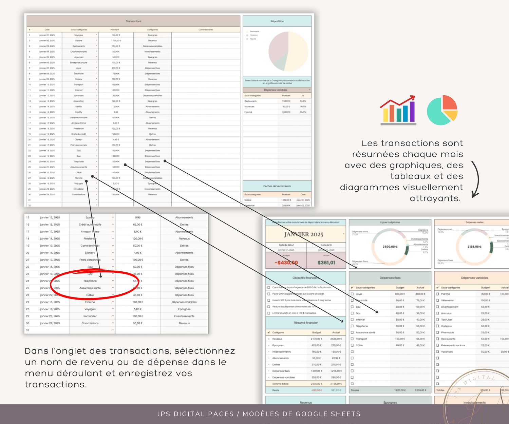Check the Assurance santé checkbox on dashboard
Viewport: 509px width, 424px height.
pyautogui.click(x=352, y=332)
